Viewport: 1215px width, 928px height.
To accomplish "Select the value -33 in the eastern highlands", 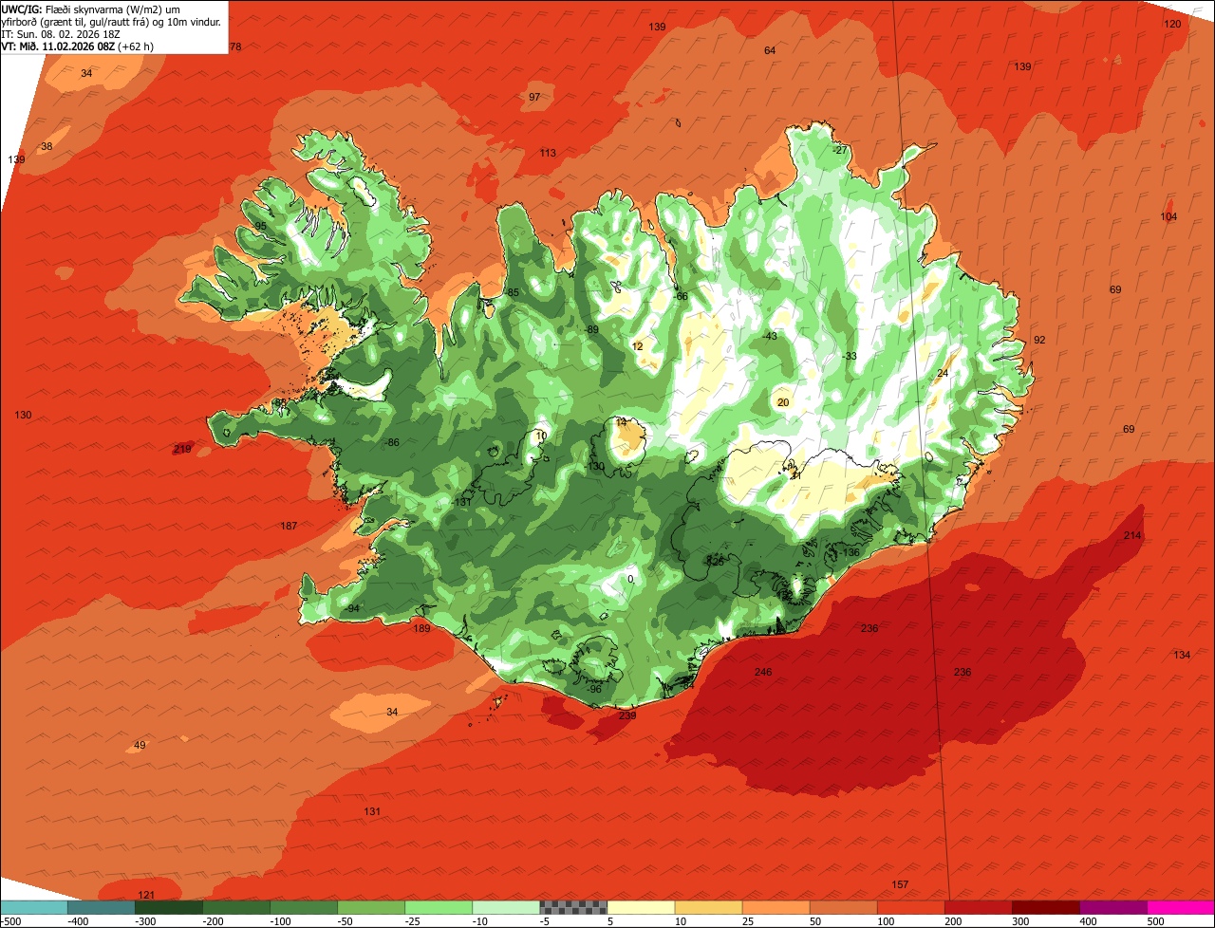I will pyautogui.click(x=849, y=356).
